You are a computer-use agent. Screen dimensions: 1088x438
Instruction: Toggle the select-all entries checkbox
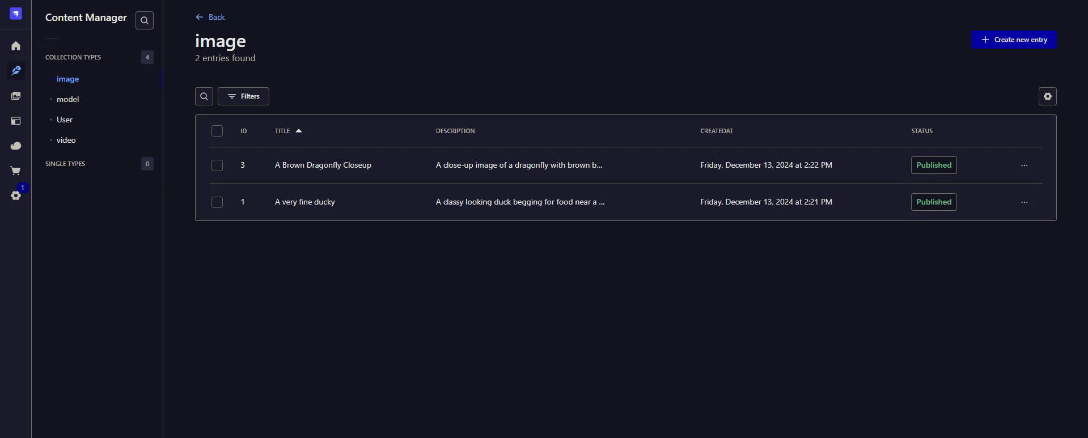point(217,131)
